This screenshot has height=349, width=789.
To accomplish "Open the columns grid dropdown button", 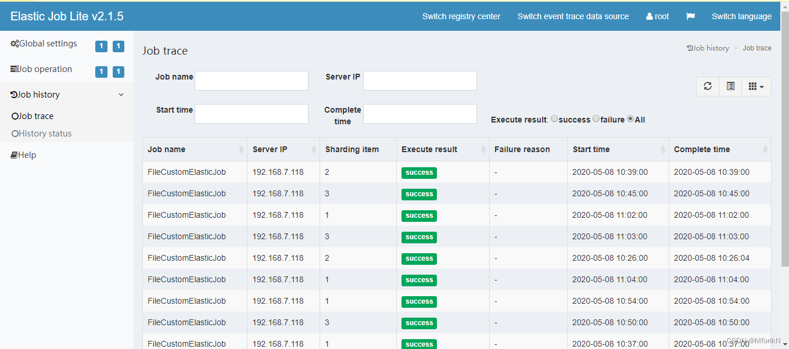I will (x=756, y=86).
